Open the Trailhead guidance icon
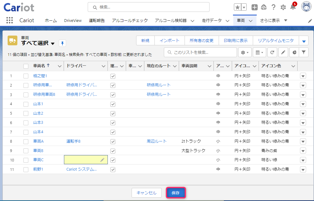314x201 pixels. (x=264, y=7)
